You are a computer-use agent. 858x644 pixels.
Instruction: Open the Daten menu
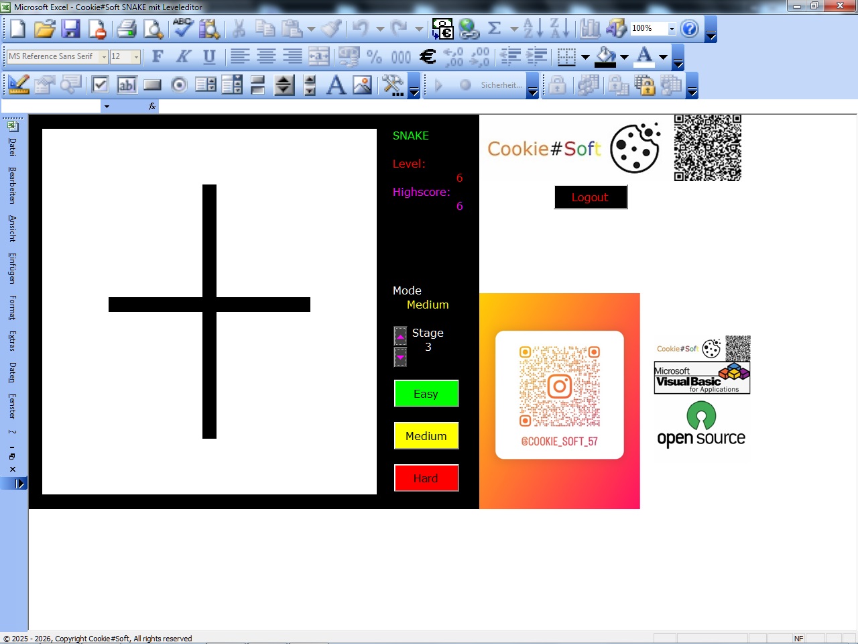12,373
